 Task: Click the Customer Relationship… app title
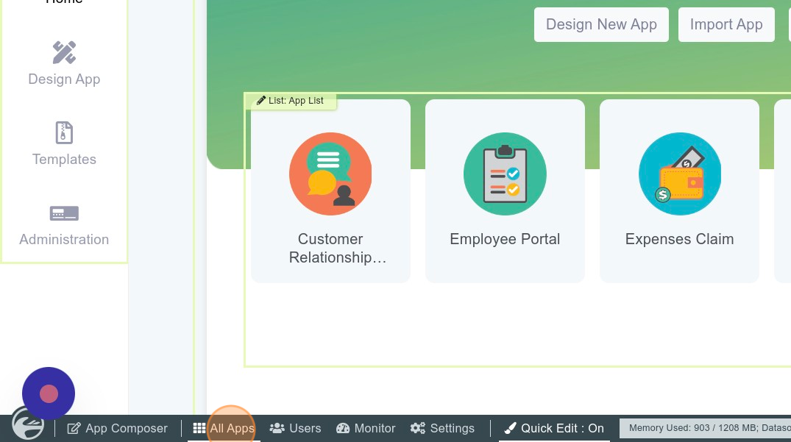336,248
